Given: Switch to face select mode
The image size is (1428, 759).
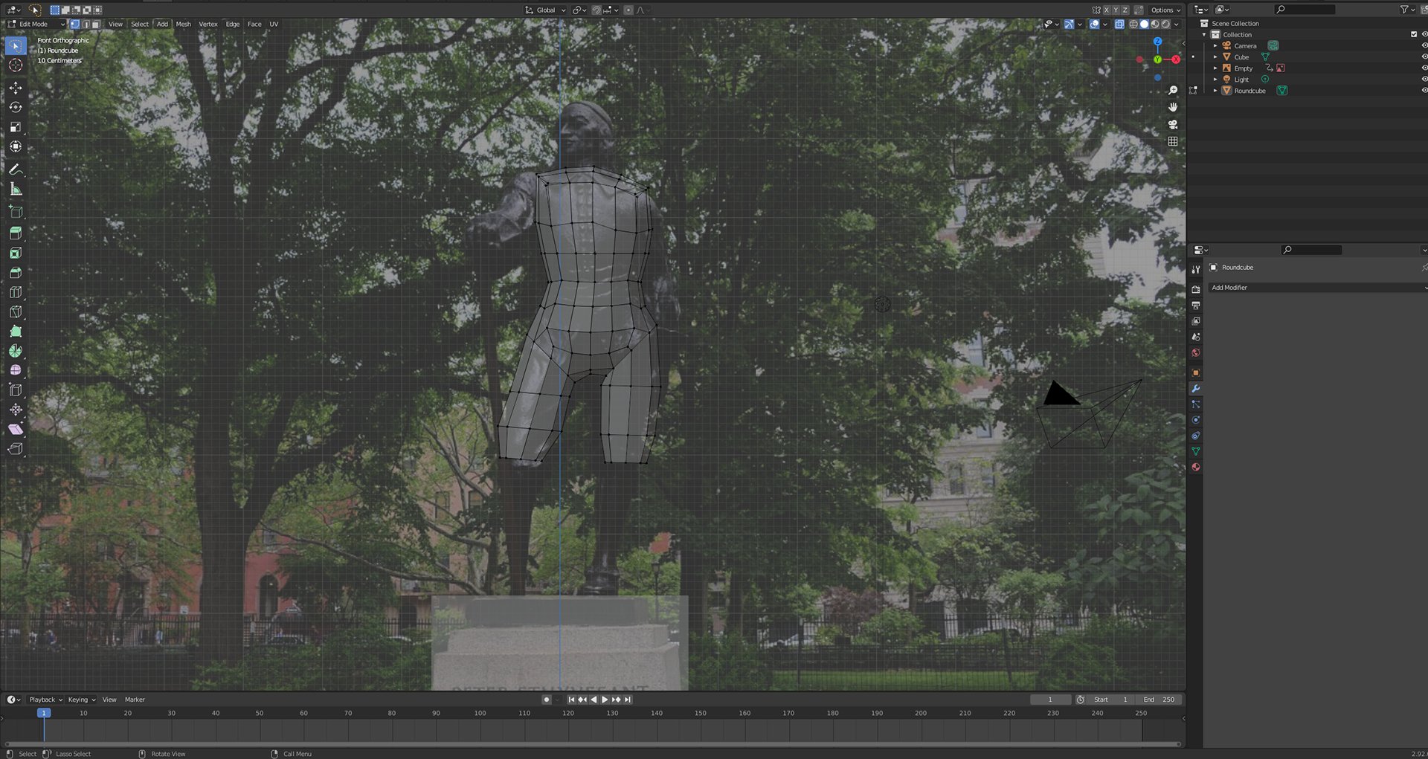Looking at the screenshot, I should coord(95,24).
